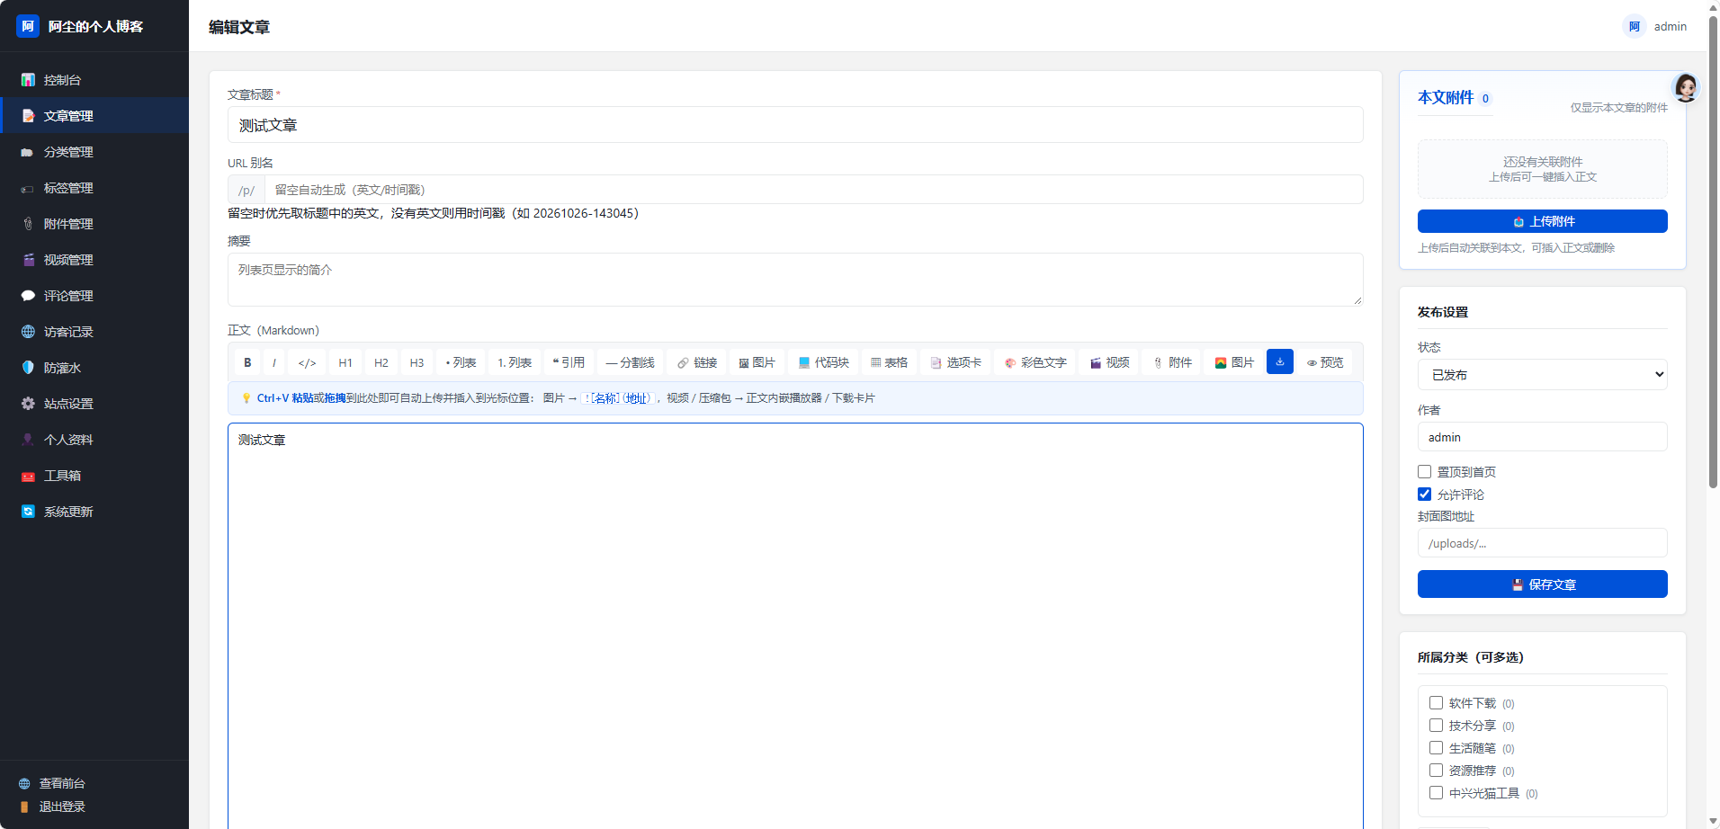Open the 预览 preview
Viewport: 1720px width, 829px height.
pyautogui.click(x=1325, y=362)
